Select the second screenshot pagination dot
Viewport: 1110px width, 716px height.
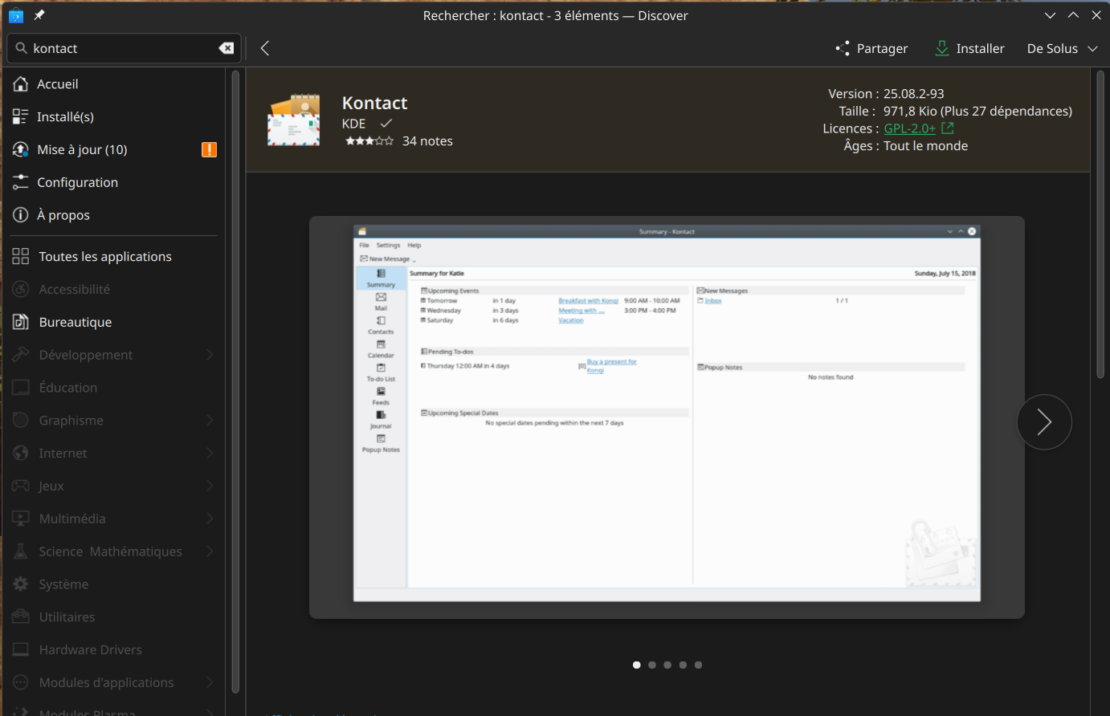tap(652, 665)
